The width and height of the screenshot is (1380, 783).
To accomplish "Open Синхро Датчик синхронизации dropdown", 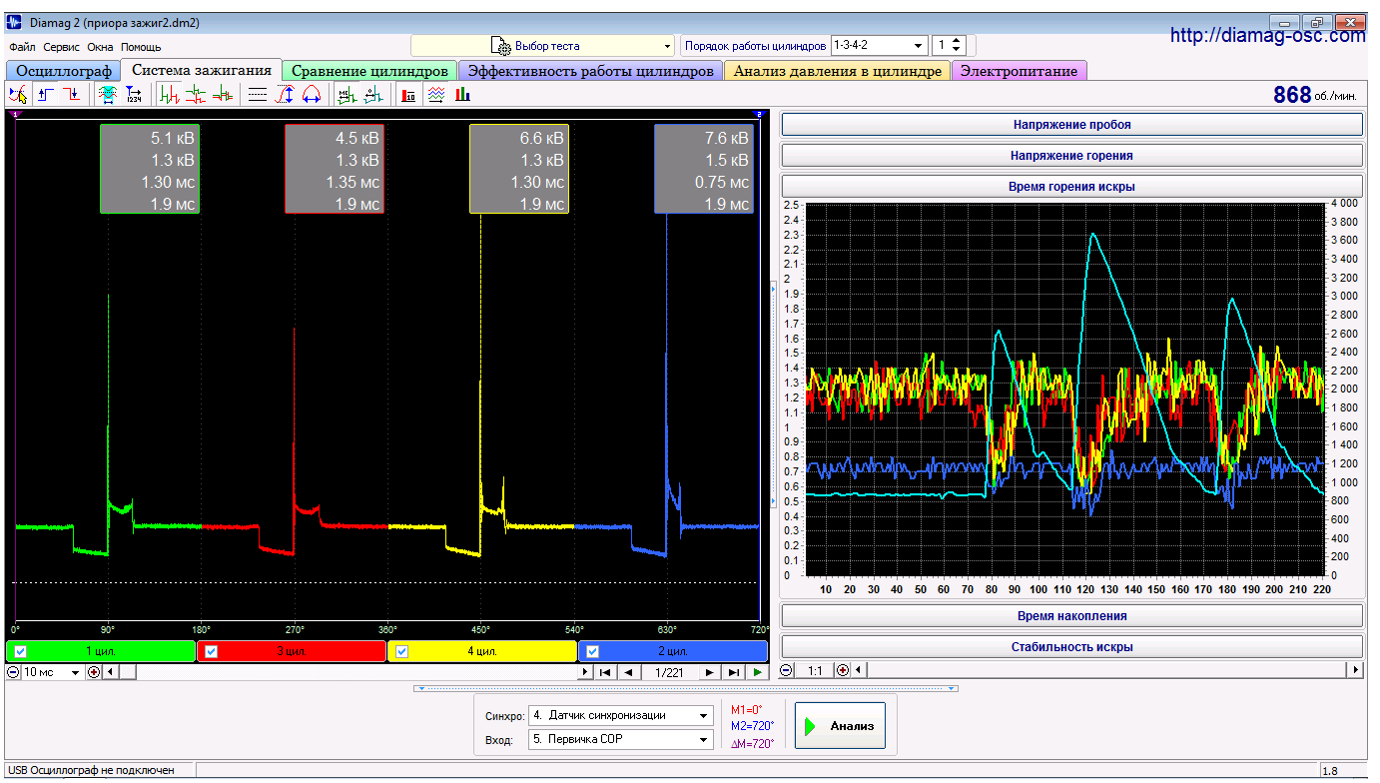I will 621,716.
